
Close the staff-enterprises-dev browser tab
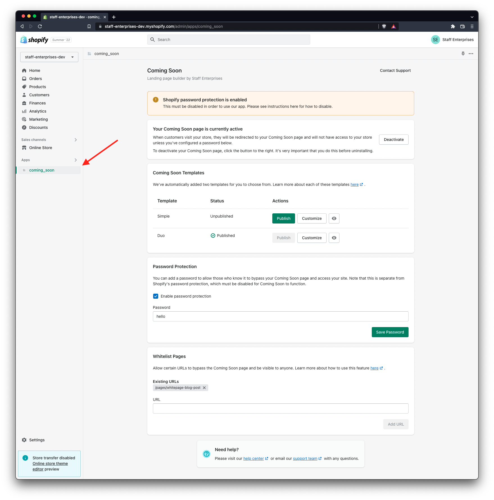click(x=105, y=17)
